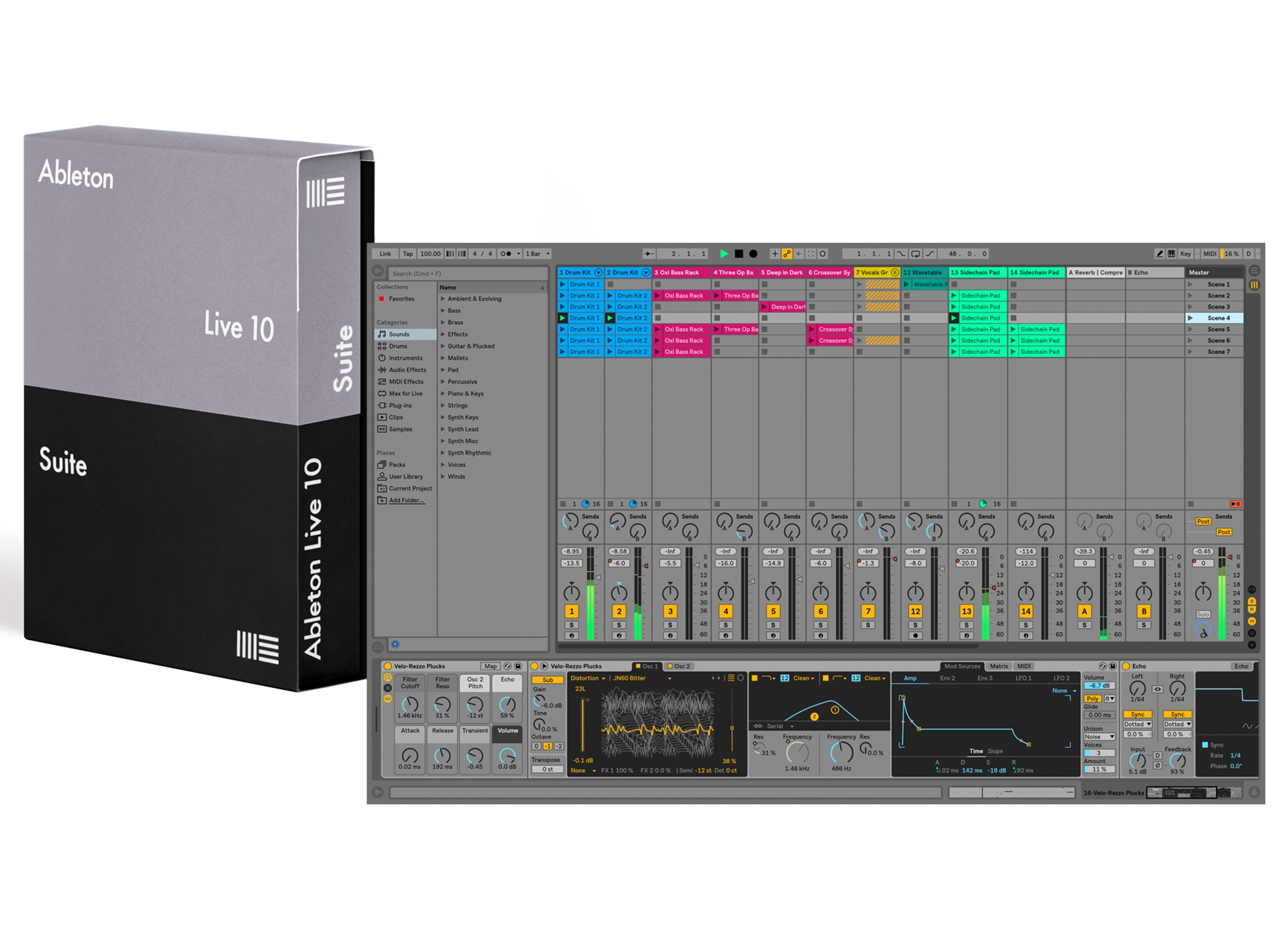Toggle Echo left Sync button
The width and height of the screenshot is (1282, 932).
(1138, 714)
